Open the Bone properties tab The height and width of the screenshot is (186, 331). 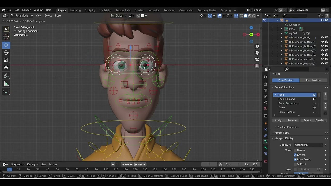[266, 148]
